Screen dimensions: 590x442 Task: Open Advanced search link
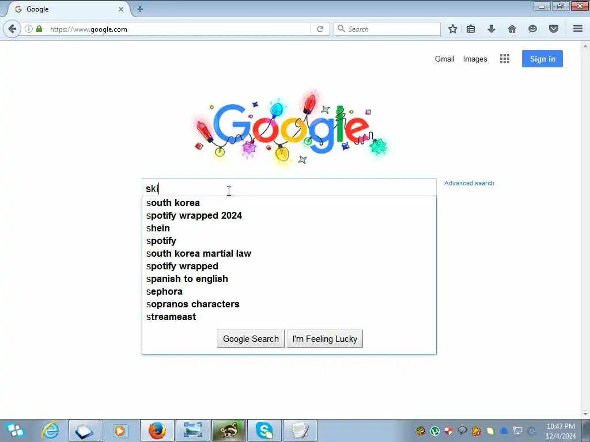tap(469, 183)
